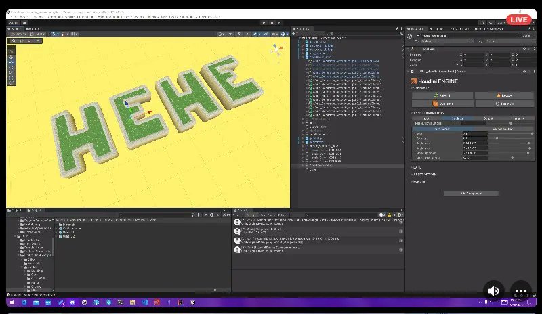Click Scale Z input field

(526, 64)
